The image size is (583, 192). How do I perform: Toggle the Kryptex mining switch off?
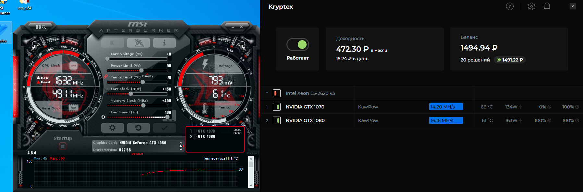pyautogui.click(x=298, y=45)
